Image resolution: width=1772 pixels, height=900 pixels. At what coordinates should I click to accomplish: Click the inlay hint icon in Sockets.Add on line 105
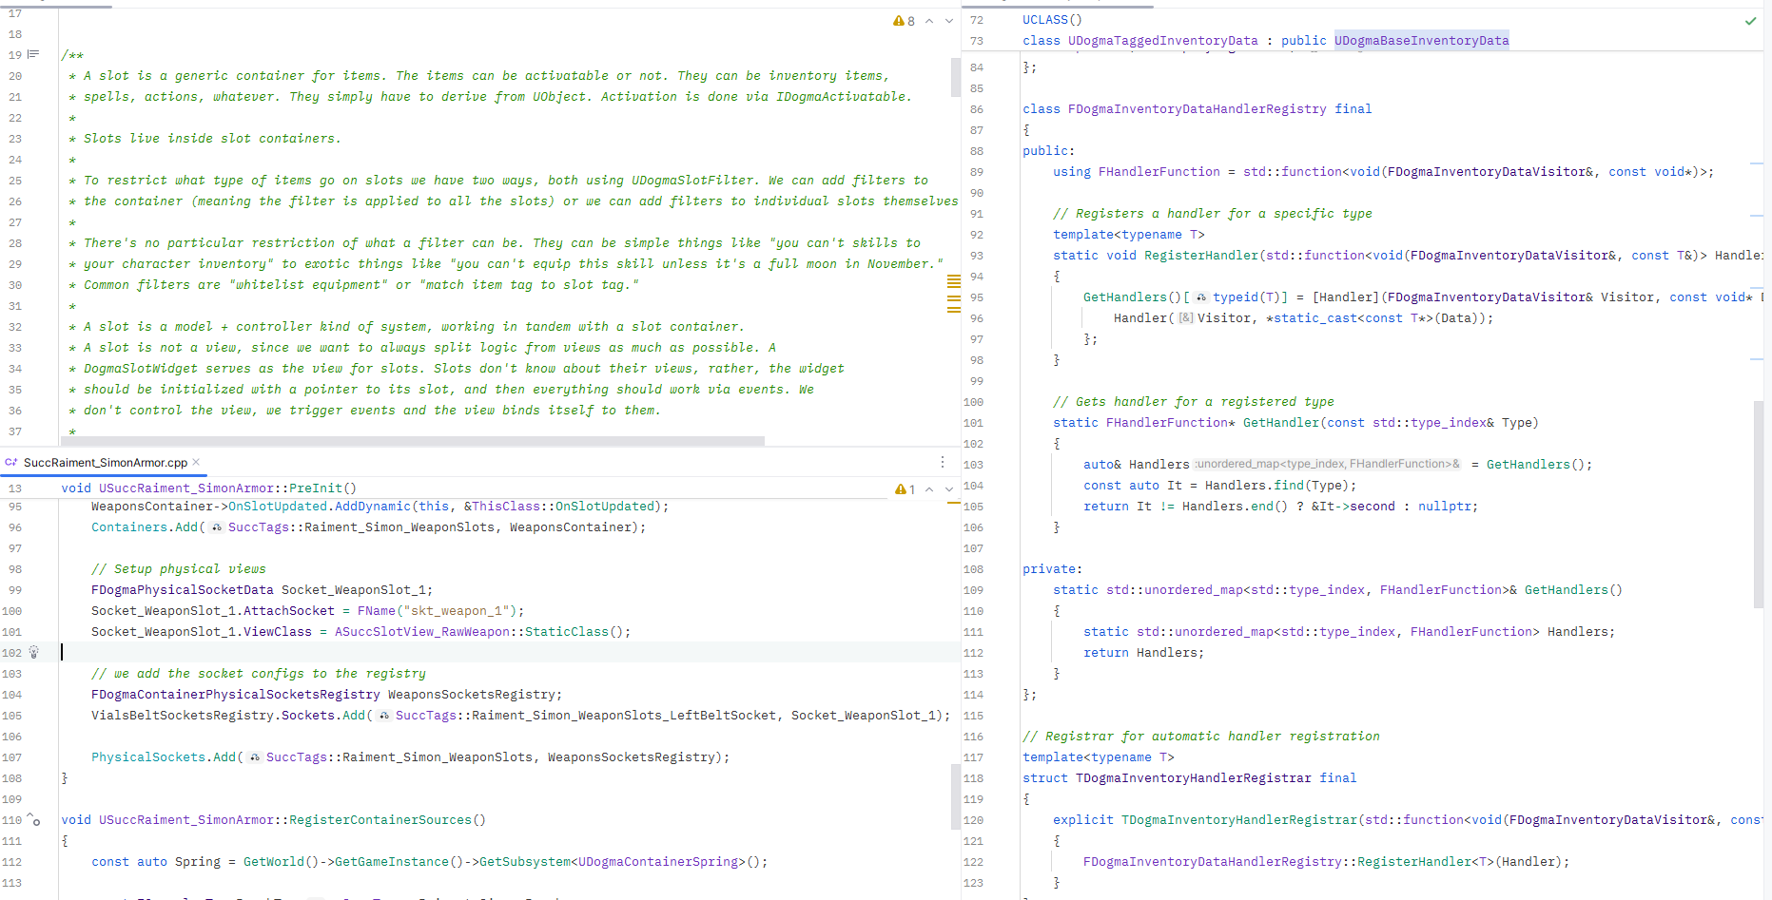tap(384, 716)
